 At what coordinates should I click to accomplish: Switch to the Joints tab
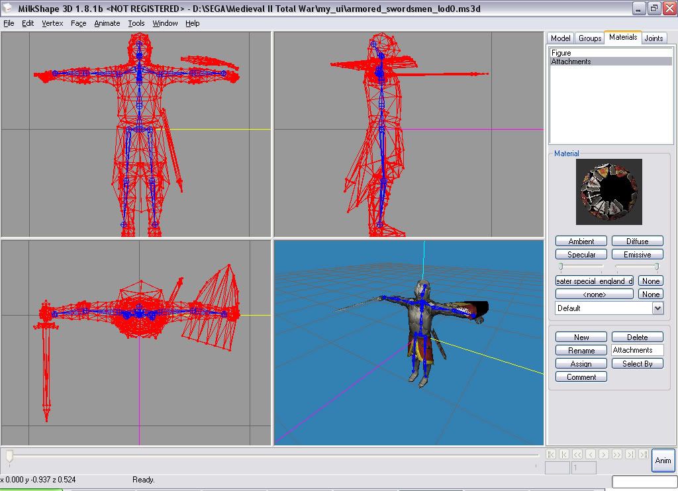click(x=654, y=38)
